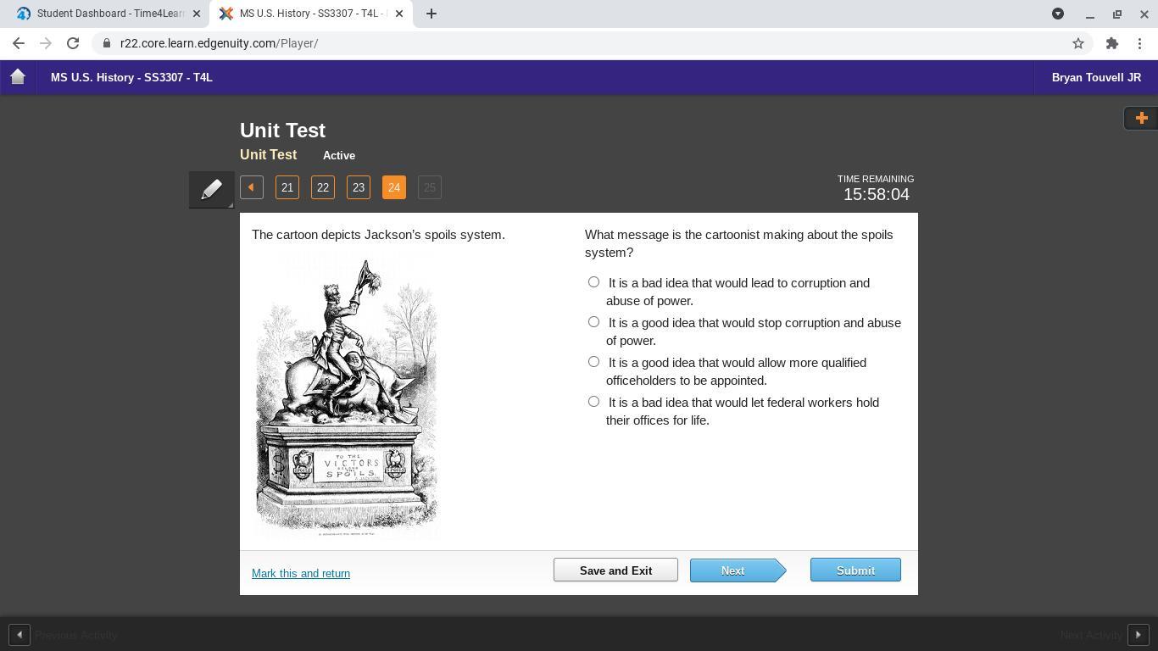Viewport: 1158px width, 651px height.
Task: Click the Bryan Touvell JR user name
Action: pos(1096,77)
